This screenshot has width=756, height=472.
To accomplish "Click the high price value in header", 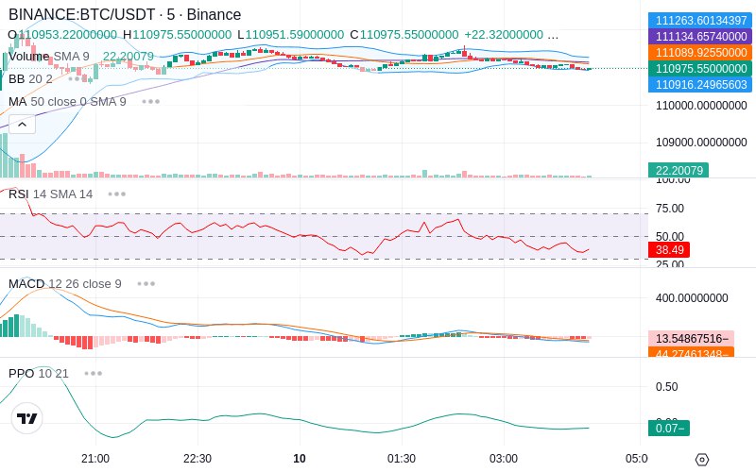I will (x=181, y=35).
